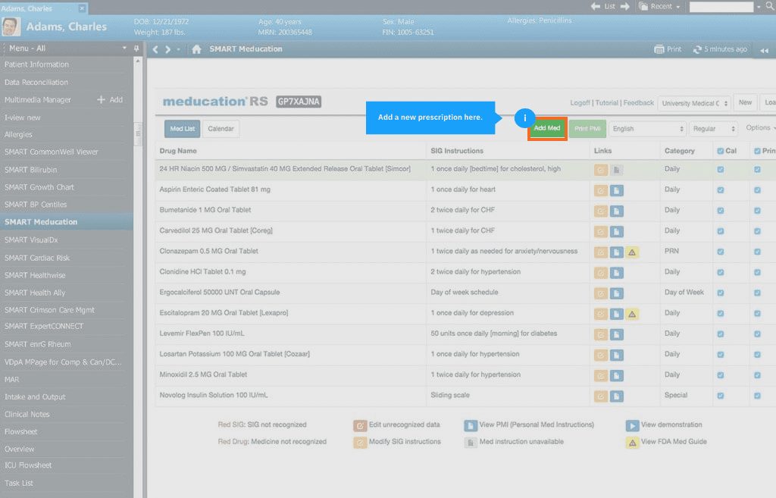Image resolution: width=776 pixels, height=498 pixels.
Task: View PMI for Losartan Potassium
Action: [x=617, y=355]
